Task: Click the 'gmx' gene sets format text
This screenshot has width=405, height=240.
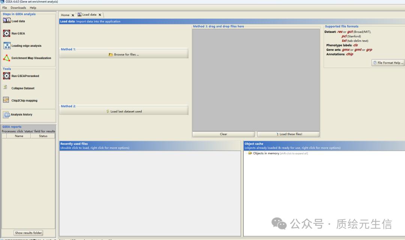Action: [x=346, y=50]
